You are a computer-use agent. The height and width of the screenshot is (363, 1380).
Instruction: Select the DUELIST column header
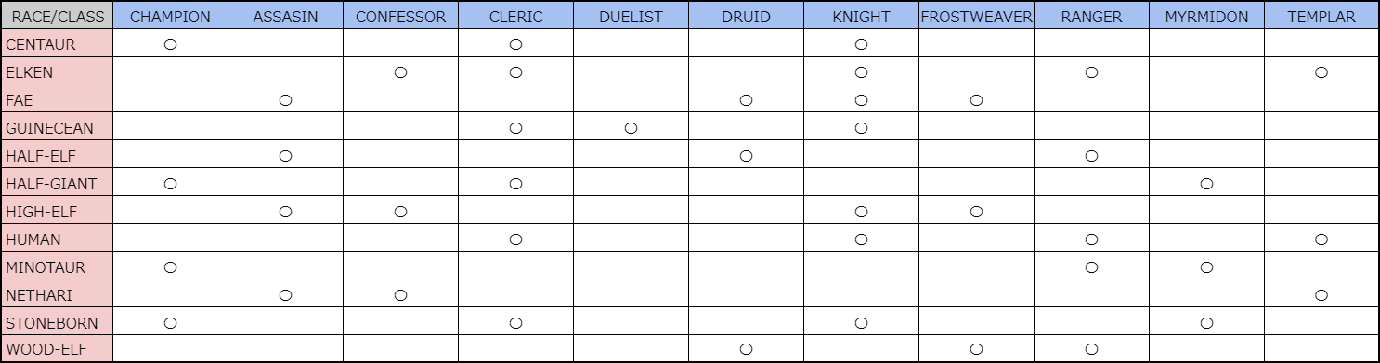[x=631, y=16]
